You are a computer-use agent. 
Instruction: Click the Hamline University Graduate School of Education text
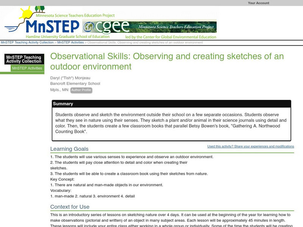(x=67, y=36)
